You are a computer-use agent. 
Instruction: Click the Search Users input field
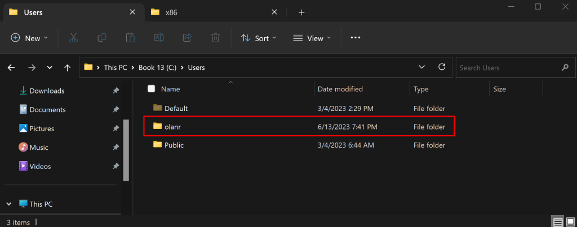tap(507, 68)
